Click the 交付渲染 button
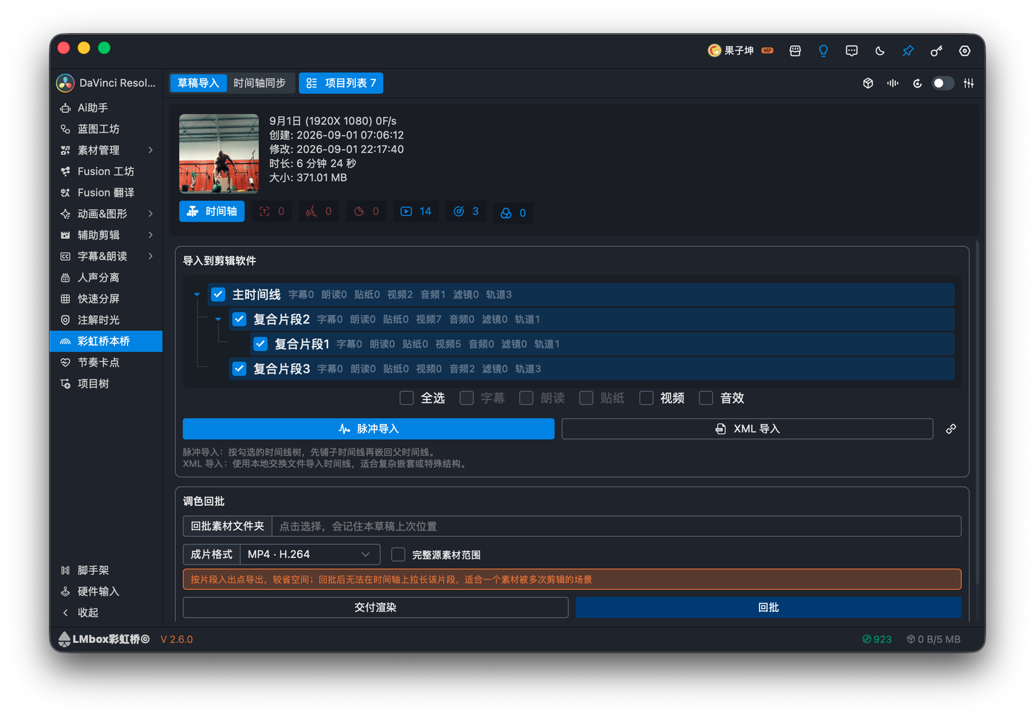 tap(375, 607)
